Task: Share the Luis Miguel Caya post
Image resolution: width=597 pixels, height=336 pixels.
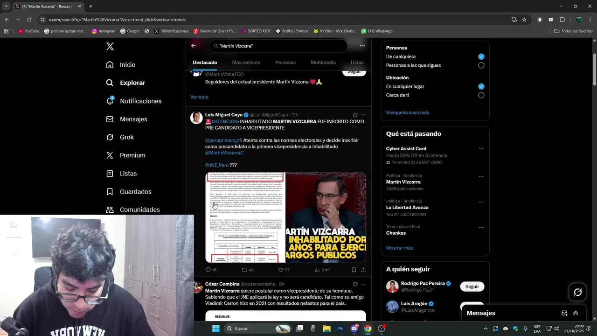Action: tap(363, 270)
